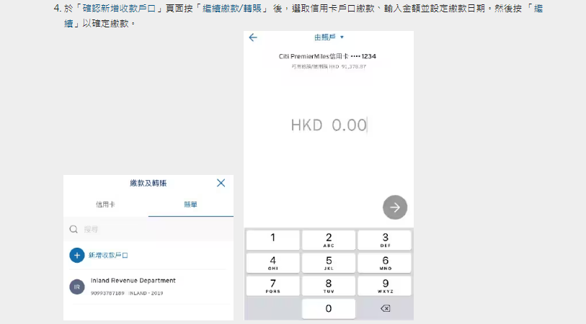Click the search magnifier icon
This screenshot has height=324, width=586.
click(x=74, y=229)
